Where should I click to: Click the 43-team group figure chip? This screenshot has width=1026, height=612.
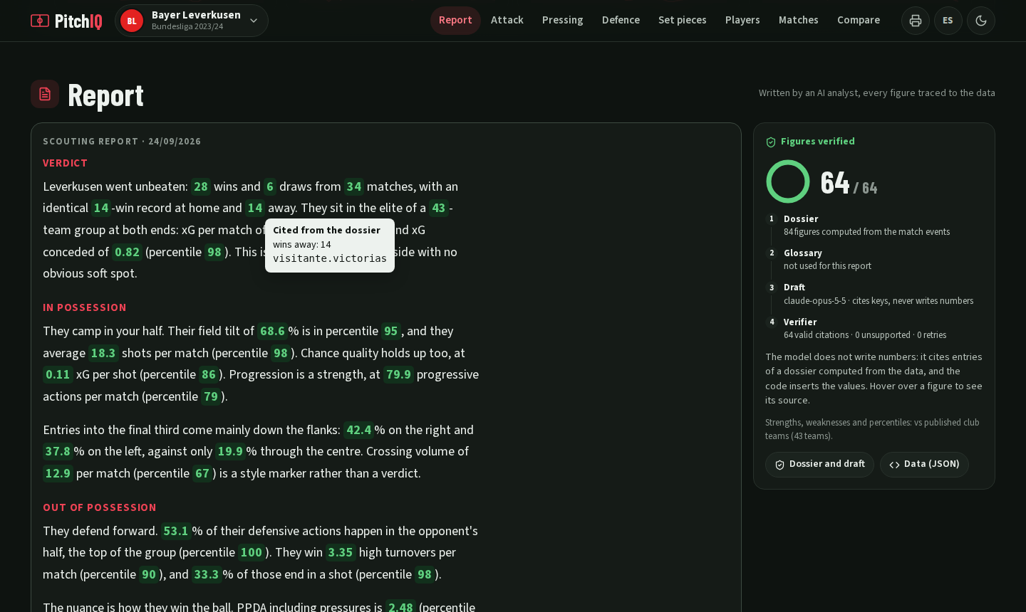pyautogui.click(x=439, y=208)
